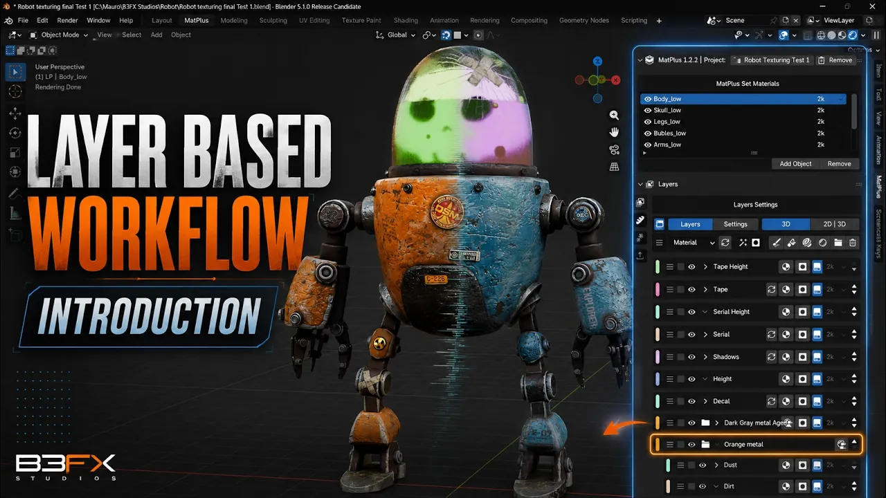Switch to the layers Settings tab

pos(735,224)
